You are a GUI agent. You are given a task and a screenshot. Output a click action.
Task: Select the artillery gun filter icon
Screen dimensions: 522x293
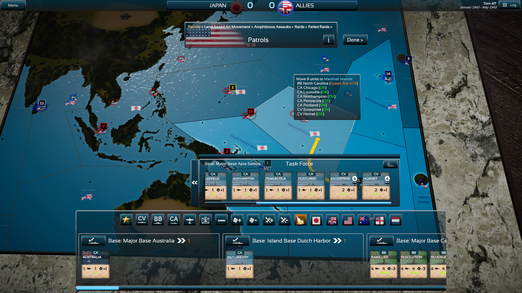(x=221, y=220)
